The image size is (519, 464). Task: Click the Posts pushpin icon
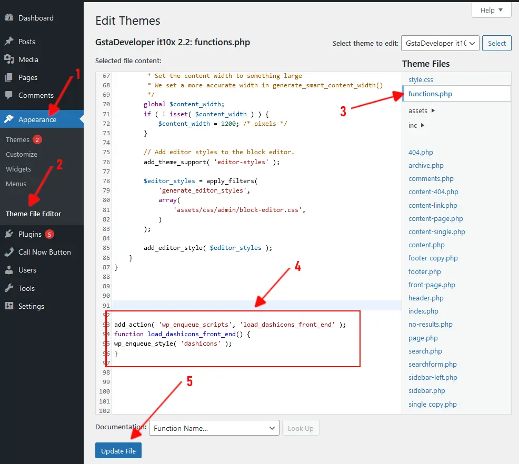click(x=9, y=42)
